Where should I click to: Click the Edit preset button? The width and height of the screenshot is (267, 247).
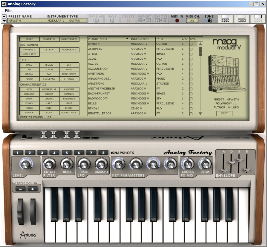(x=224, y=113)
